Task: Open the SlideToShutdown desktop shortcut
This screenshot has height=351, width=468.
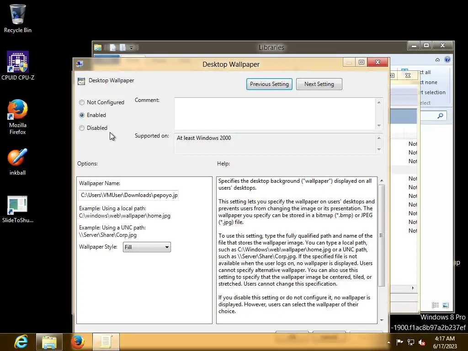Action: 18,209
